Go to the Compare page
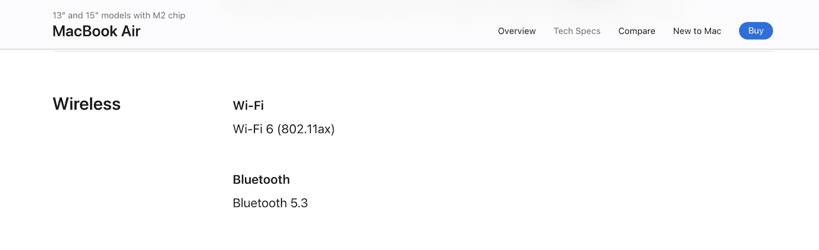Viewport: 819px width, 250px height. [x=636, y=31]
